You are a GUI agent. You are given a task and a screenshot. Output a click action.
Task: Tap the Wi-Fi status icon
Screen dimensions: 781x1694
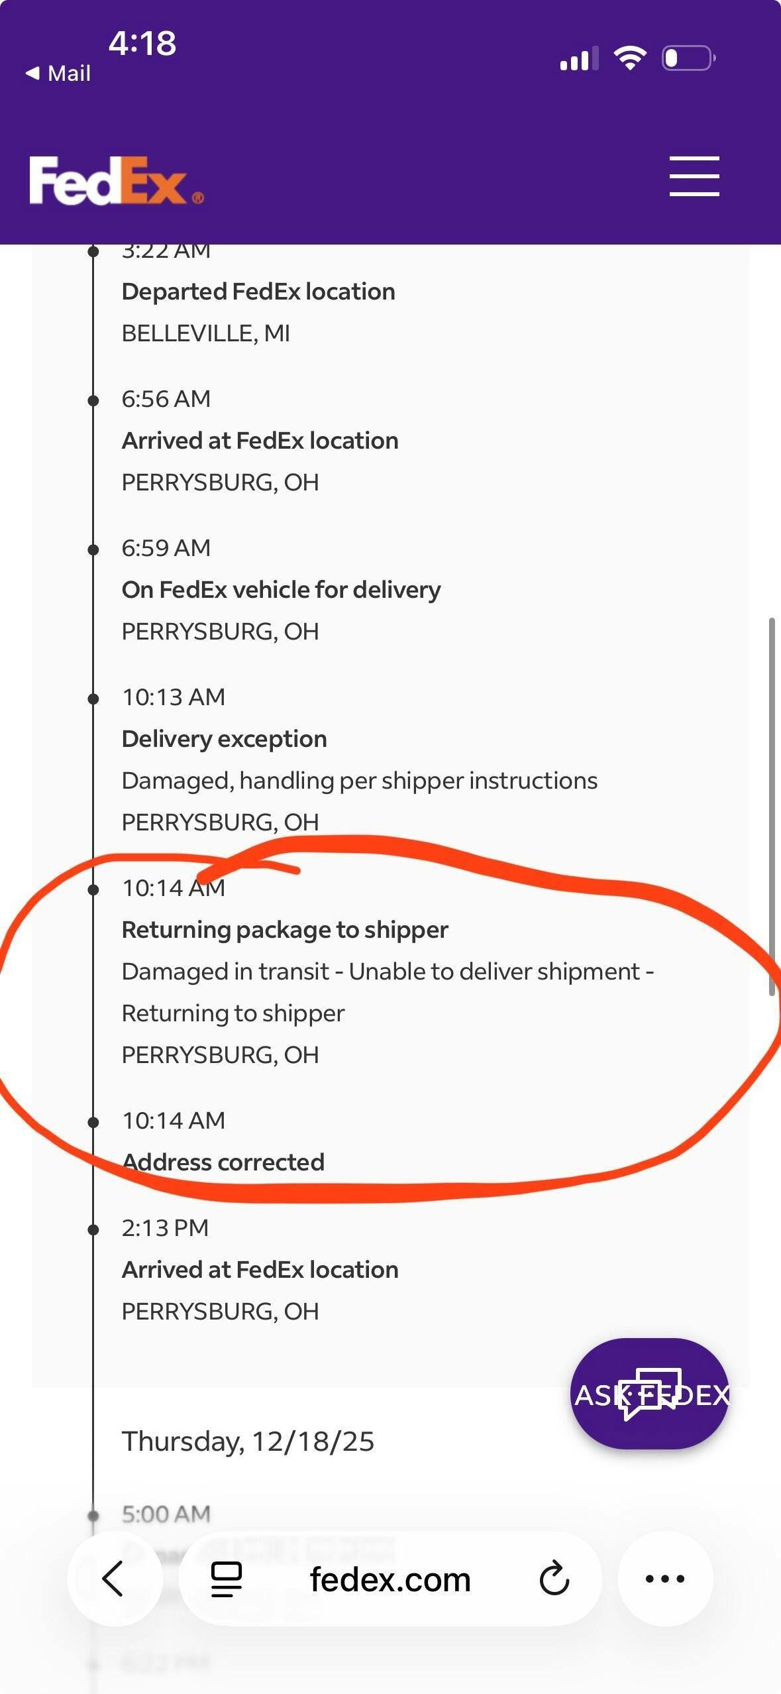click(x=630, y=58)
